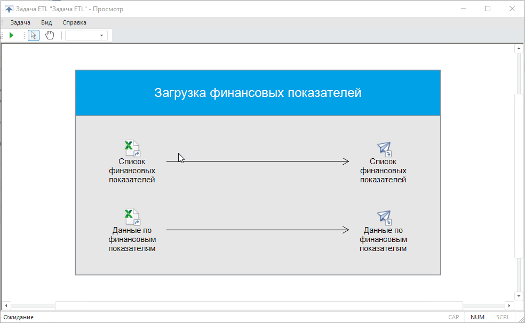Select Excel source icon Список финансовых показателей
525x323 pixels.
coord(132,148)
